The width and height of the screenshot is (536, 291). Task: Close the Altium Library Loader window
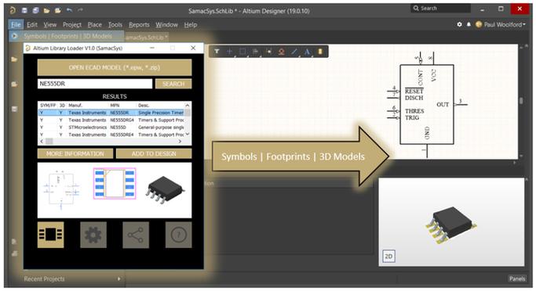(193, 48)
